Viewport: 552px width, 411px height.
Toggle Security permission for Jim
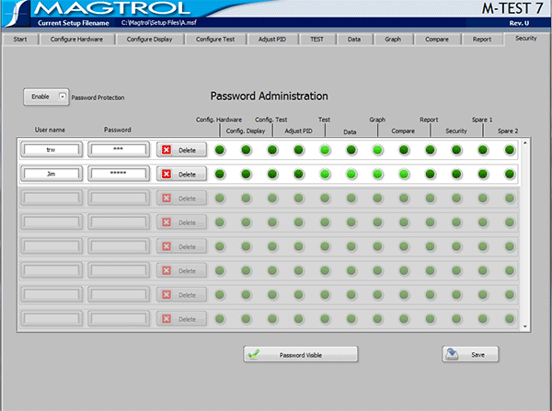coord(456,174)
